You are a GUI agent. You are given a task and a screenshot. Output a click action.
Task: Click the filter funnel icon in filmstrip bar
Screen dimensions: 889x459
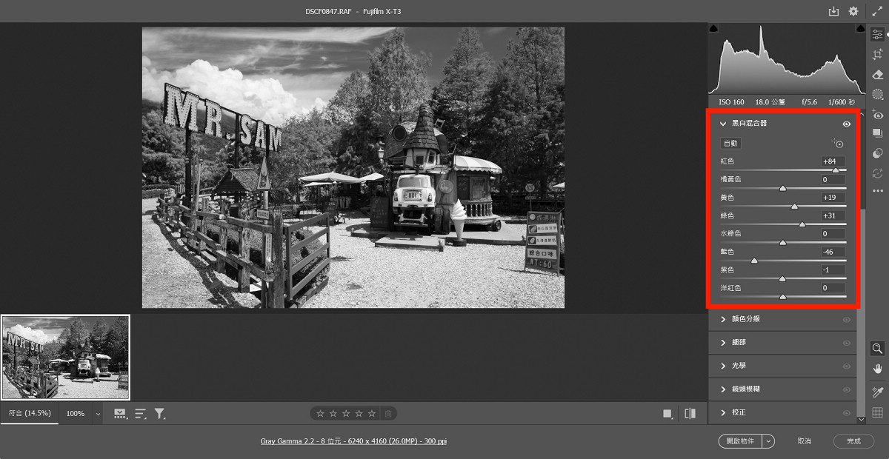pyautogui.click(x=159, y=414)
